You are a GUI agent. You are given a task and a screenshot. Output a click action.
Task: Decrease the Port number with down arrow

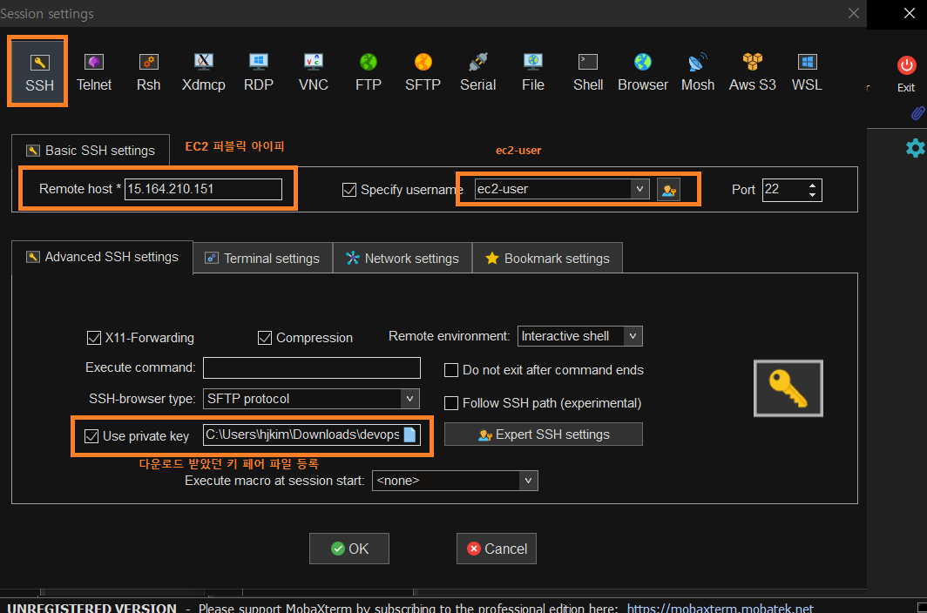click(812, 195)
